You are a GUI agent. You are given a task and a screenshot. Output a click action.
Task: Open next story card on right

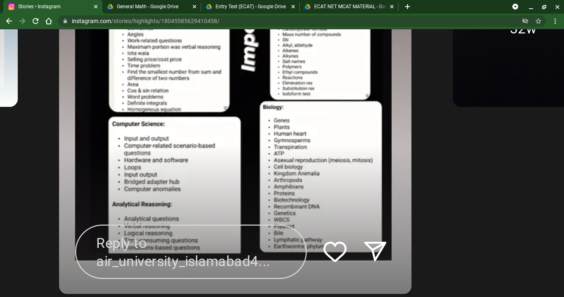pos(508,66)
